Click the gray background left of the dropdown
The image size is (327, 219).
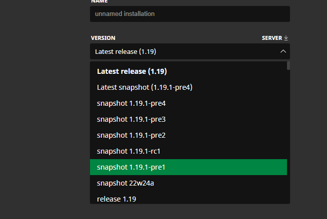[45, 125]
